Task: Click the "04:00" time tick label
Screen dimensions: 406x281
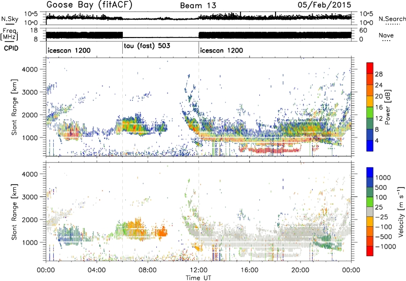Action: [x=96, y=270]
